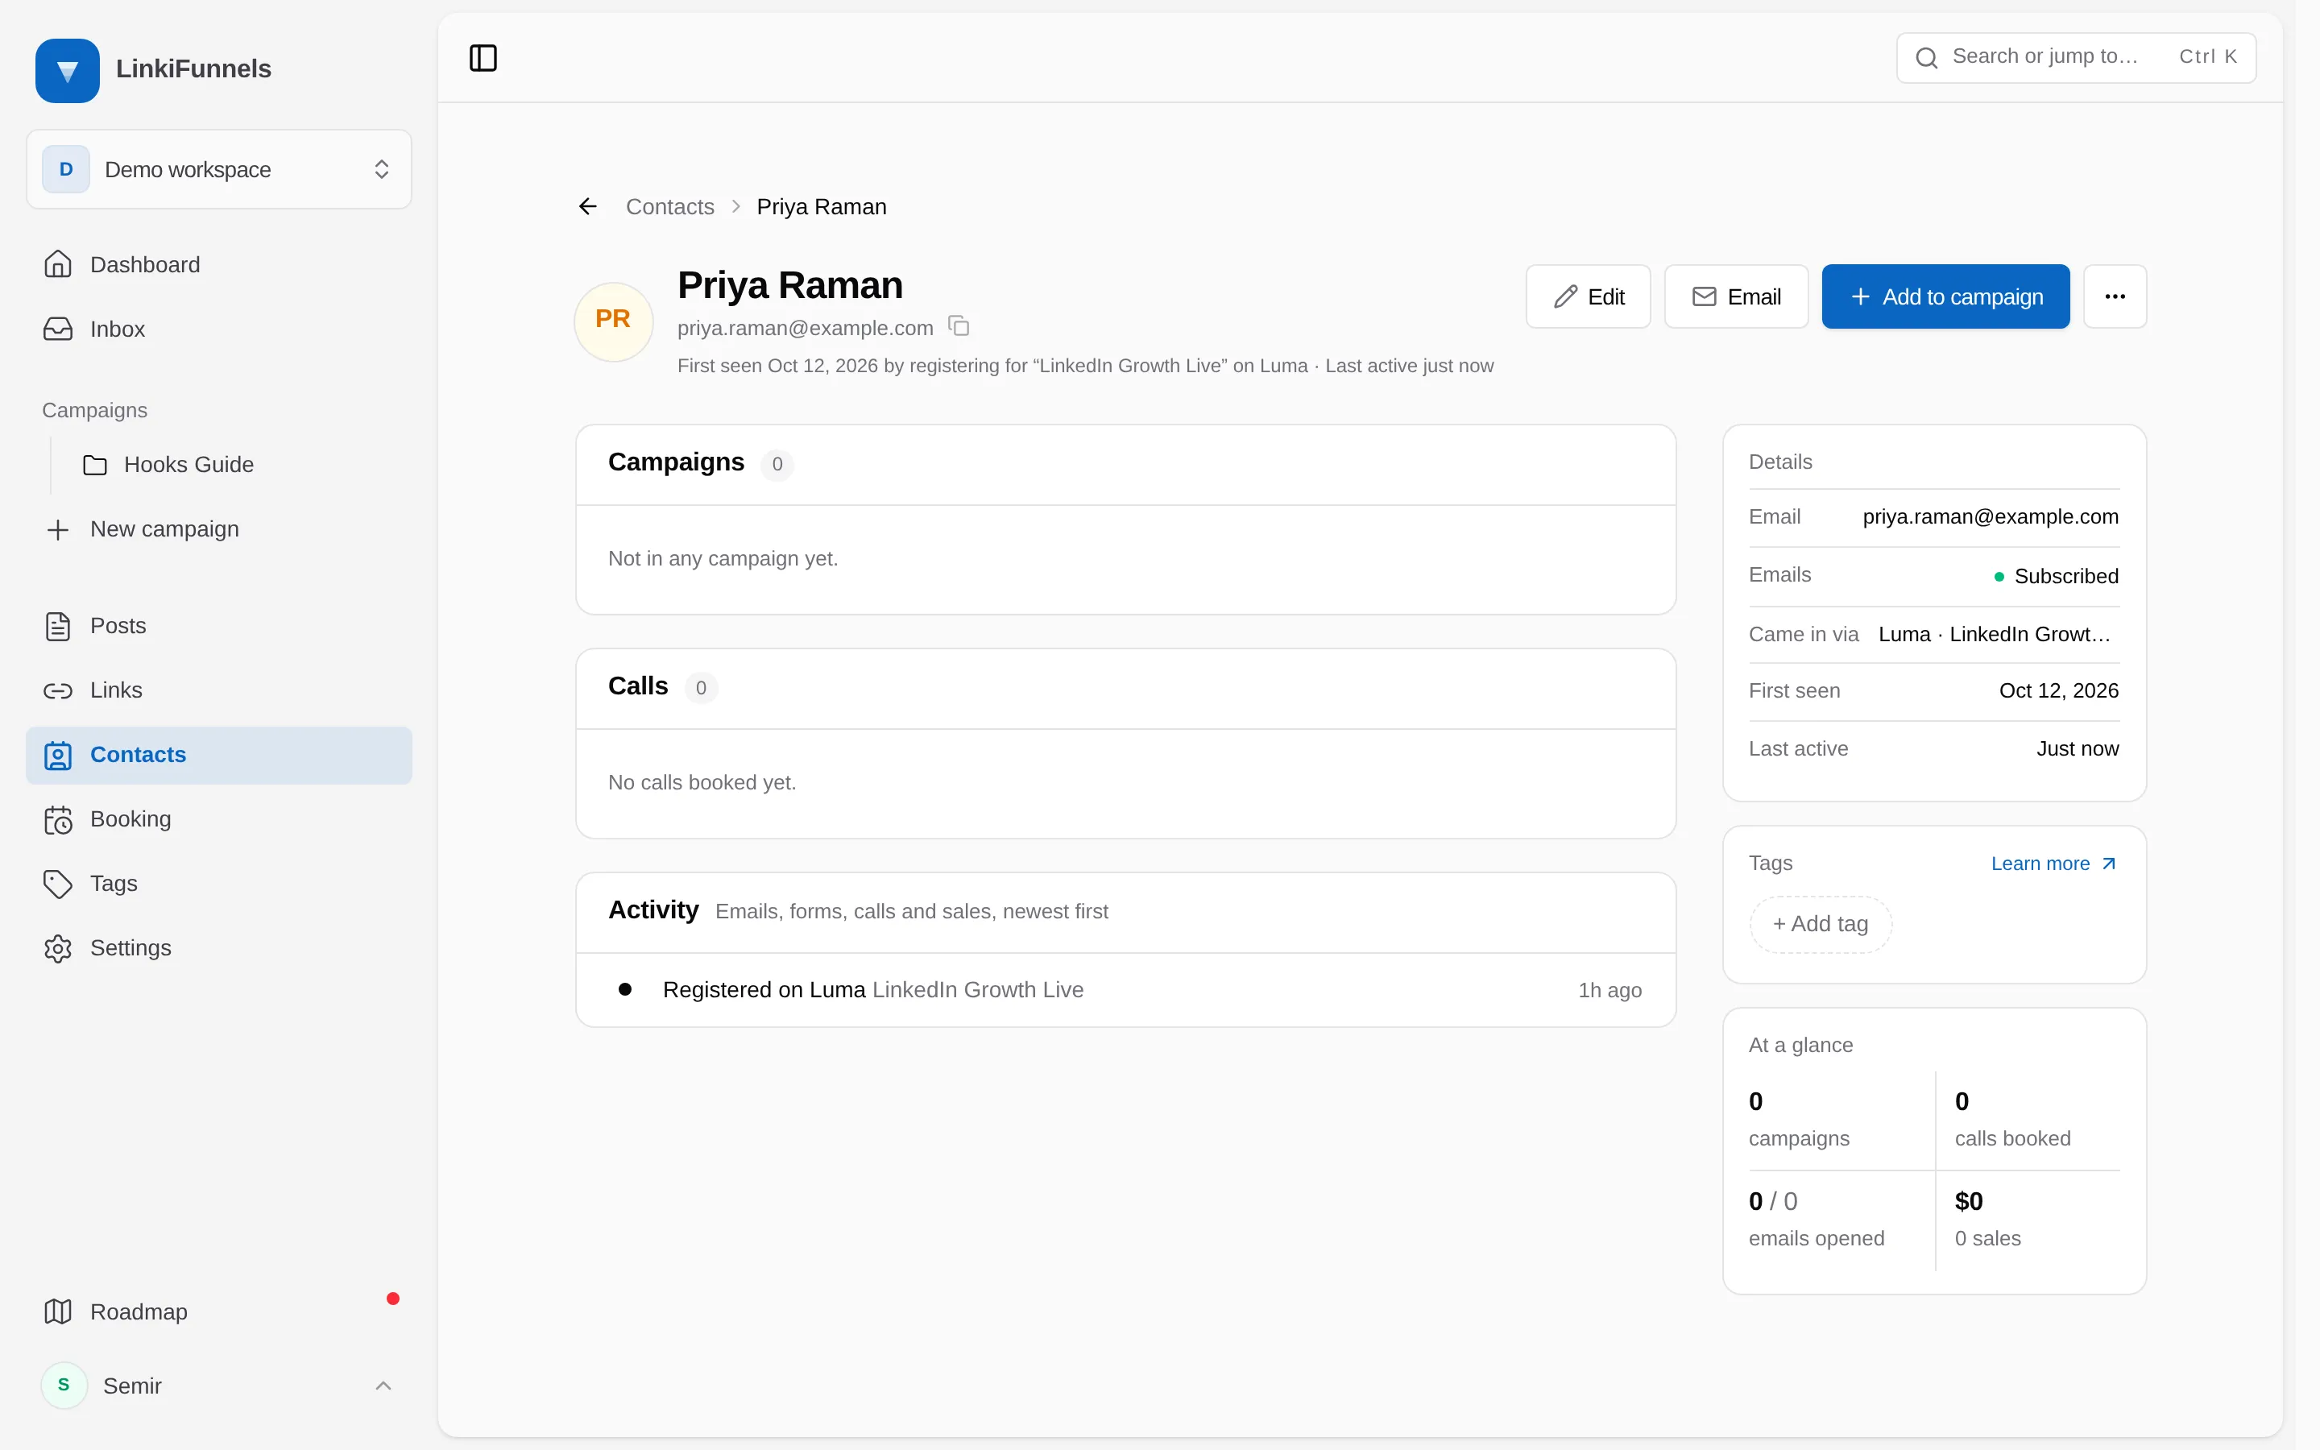Click the Last active Just now value

click(2078, 748)
